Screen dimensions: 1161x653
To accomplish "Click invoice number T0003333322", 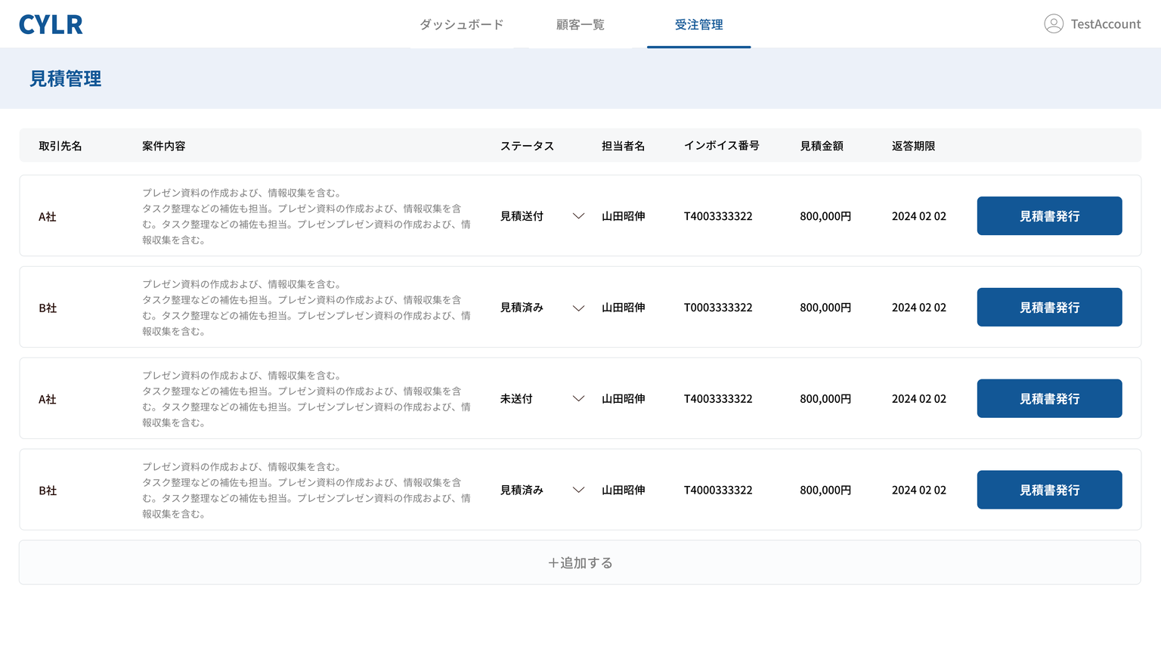I will tap(718, 308).
